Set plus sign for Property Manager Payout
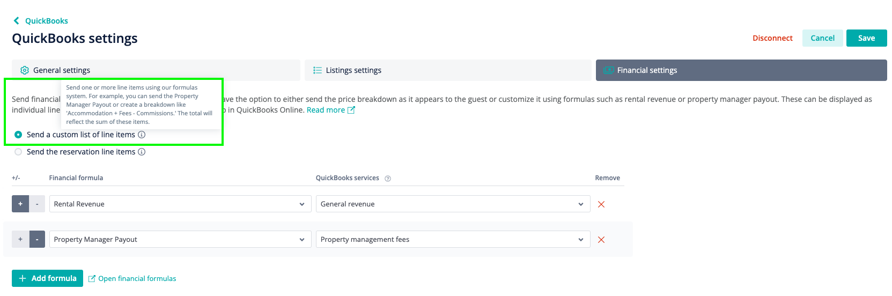Viewport: 892px width, 296px height. (20, 239)
